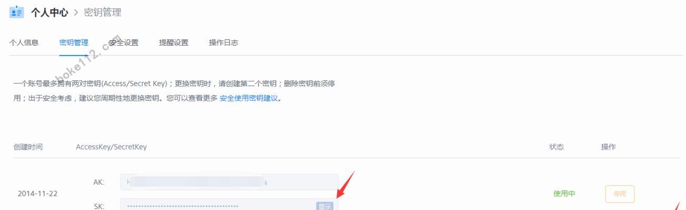Image resolution: width=686 pixels, height=210 pixels.
Task: Click the masked SK secret key field
Action: (x=229, y=205)
